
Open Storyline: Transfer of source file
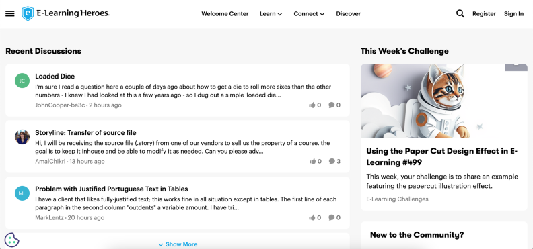tap(85, 132)
